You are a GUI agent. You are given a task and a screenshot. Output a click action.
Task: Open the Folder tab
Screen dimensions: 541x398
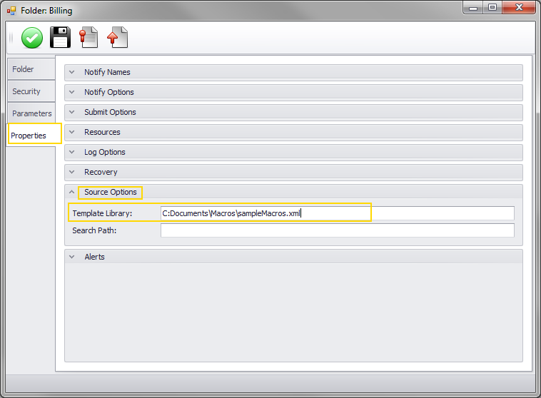(31, 69)
